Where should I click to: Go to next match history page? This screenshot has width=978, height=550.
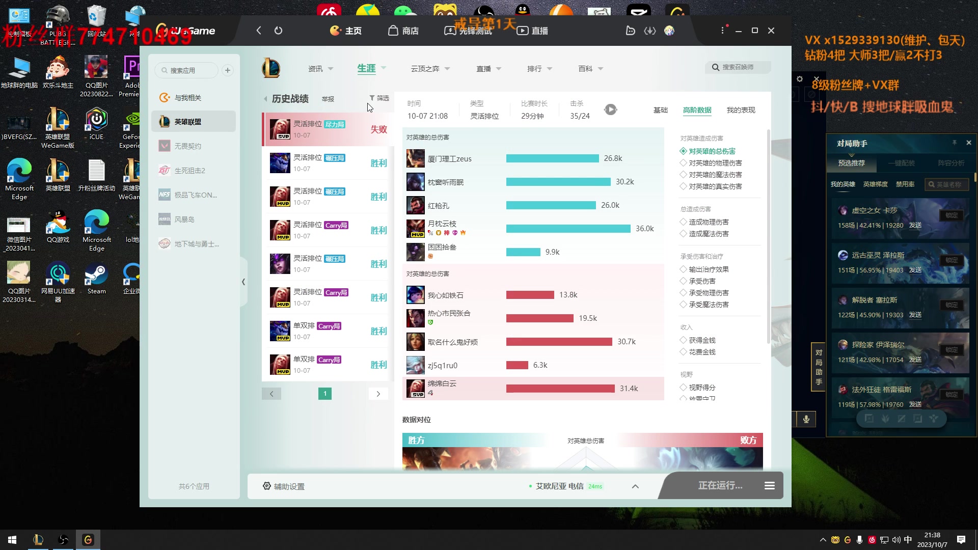(378, 394)
